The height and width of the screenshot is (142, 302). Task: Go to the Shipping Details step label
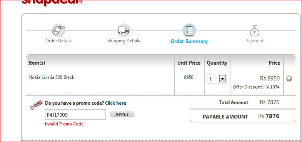point(123,41)
